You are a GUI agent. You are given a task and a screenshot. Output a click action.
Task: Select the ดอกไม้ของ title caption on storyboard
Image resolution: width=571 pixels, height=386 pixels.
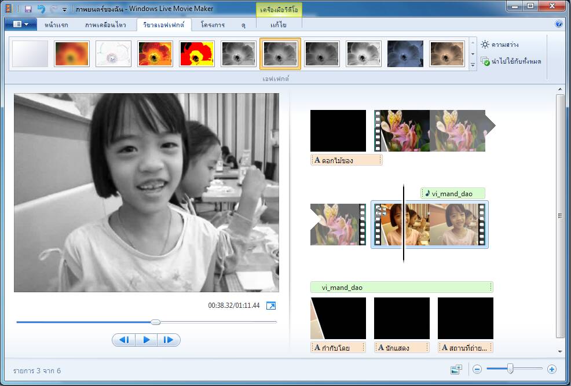[x=346, y=160]
